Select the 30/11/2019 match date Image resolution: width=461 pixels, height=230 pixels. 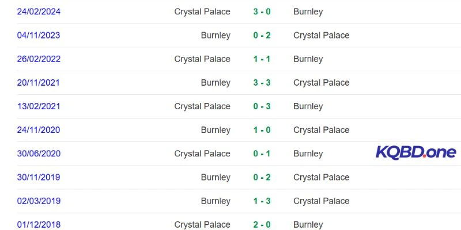39,177
